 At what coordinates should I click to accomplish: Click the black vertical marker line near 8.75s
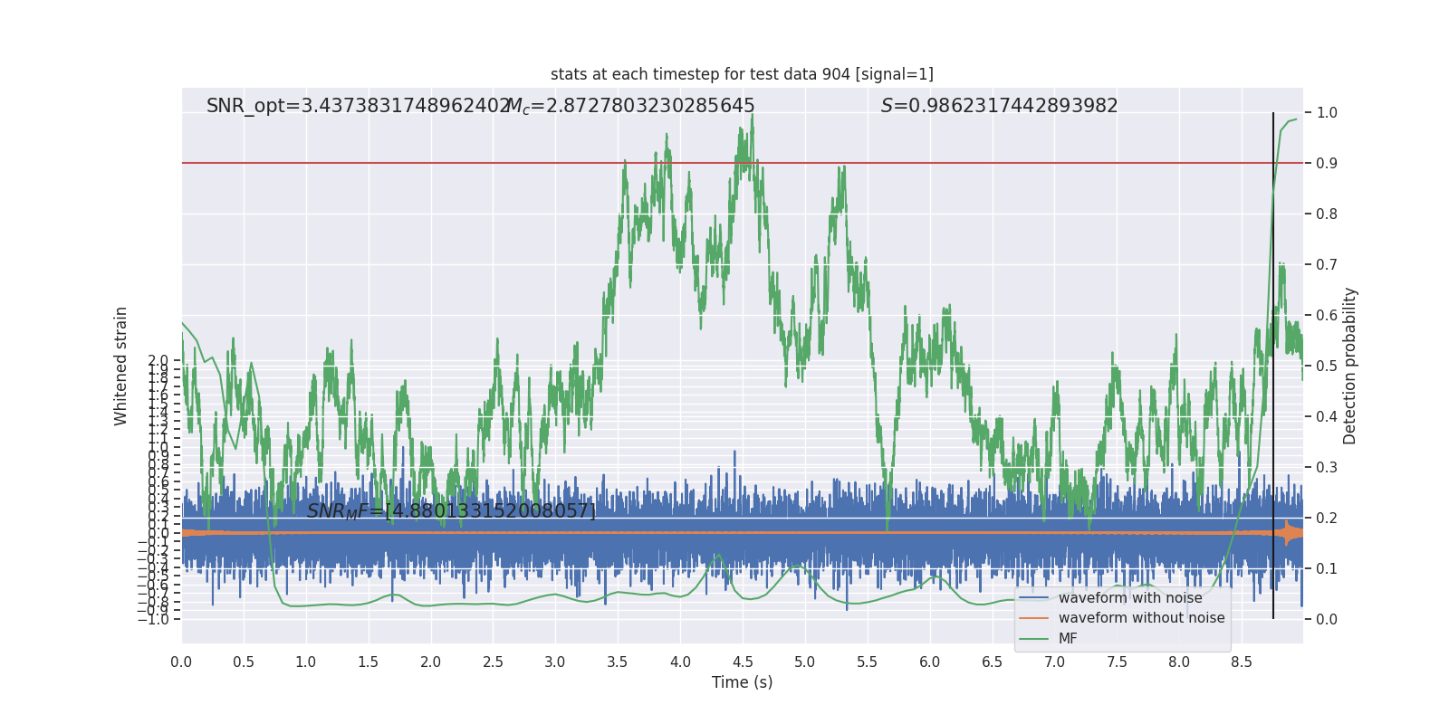(1273, 366)
